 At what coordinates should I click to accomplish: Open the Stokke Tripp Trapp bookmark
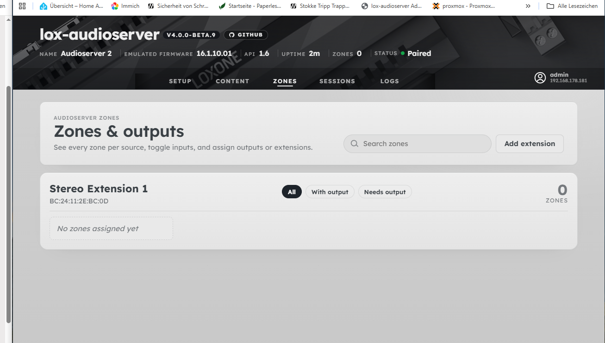click(x=320, y=6)
